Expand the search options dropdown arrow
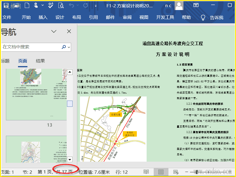This screenshot has width=236, height=177. pyautogui.click(x=69, y=47)
